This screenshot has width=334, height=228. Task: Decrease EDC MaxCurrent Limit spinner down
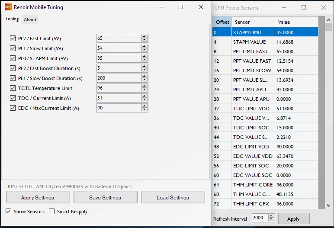tap(144, 110)
